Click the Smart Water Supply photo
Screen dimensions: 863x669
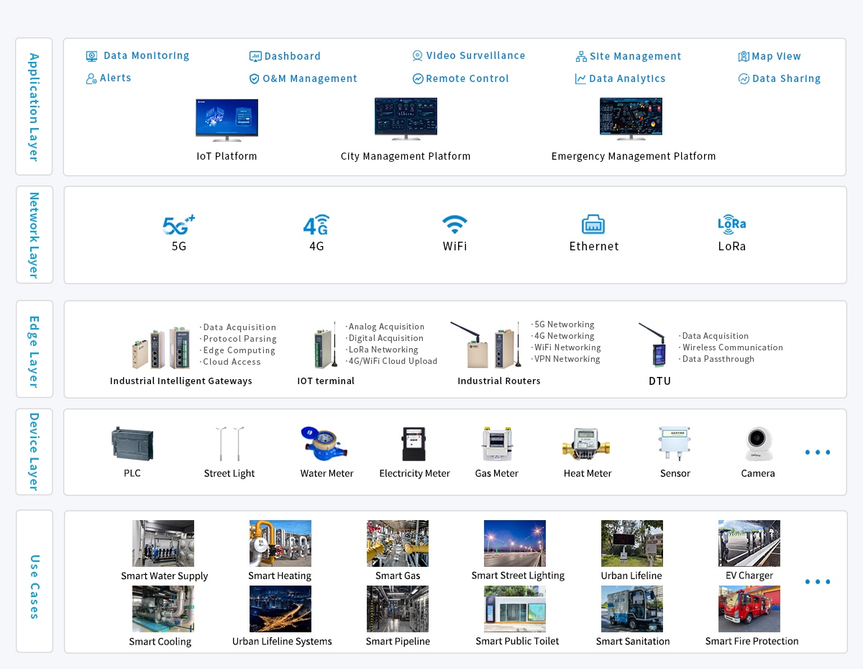coord(163,543)
